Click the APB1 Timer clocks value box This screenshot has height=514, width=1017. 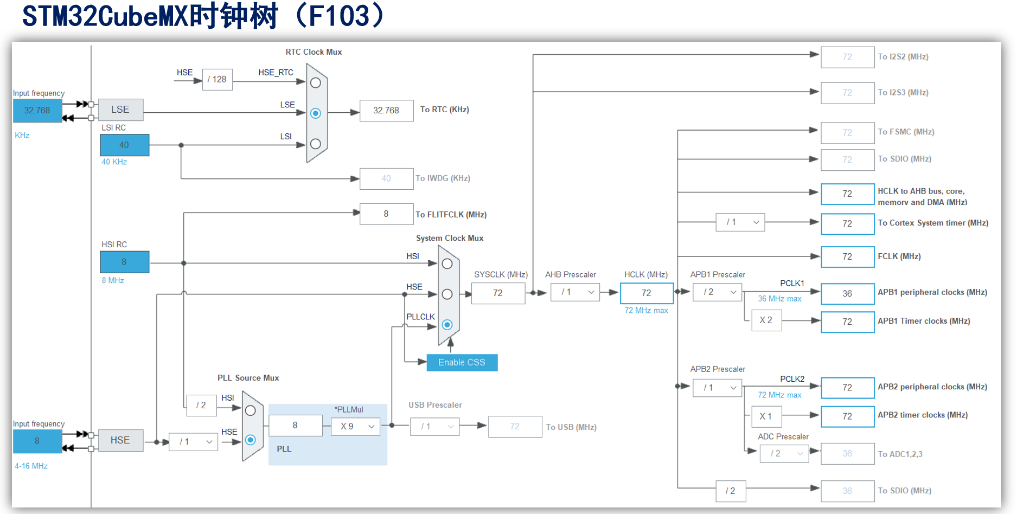[x=848, y=322]
